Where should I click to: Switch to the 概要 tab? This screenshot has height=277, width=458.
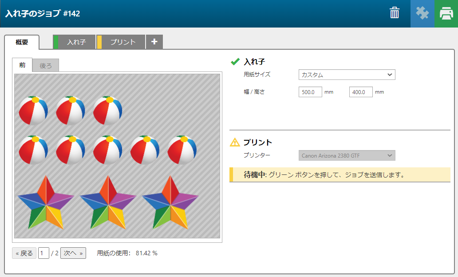(x=22, y=42)
